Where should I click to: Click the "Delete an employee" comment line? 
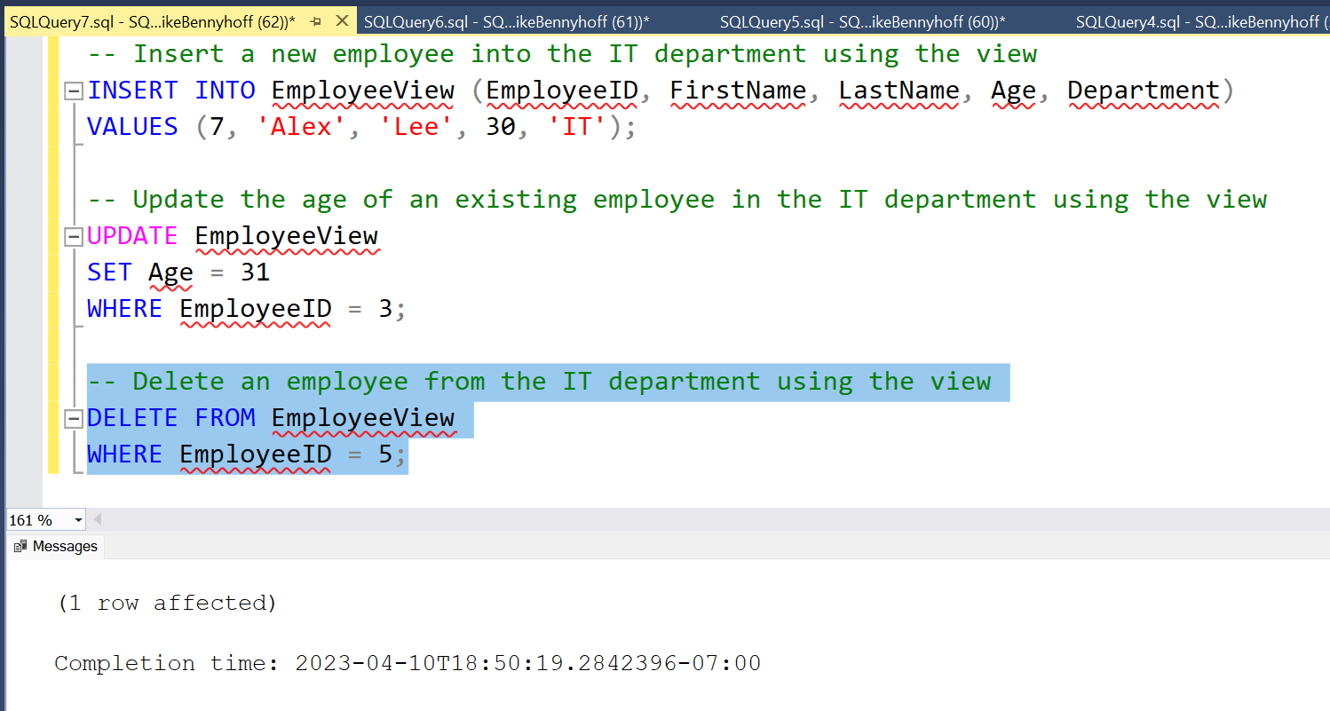pyautogui.click(x=539, y=382)
